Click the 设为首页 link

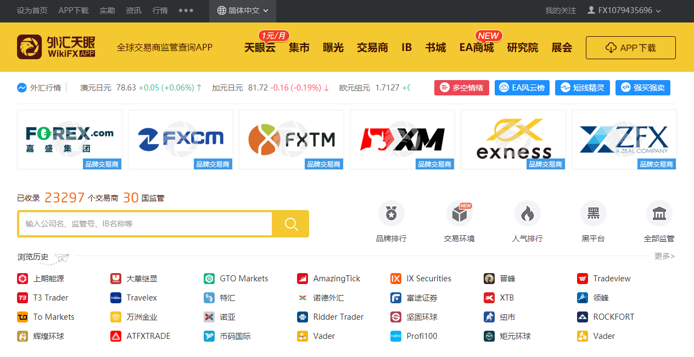pos(32,10)
